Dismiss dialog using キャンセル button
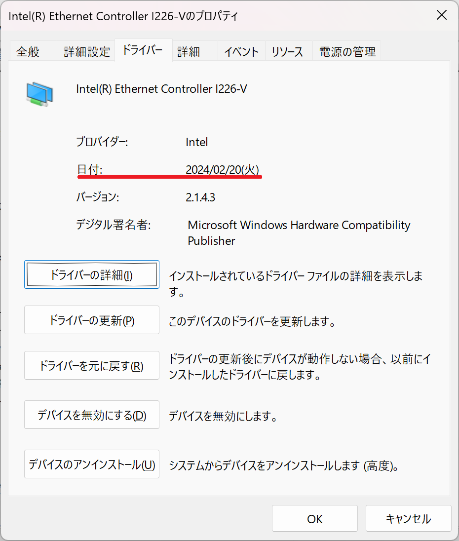The height and width of the screenshot is (541, 459). coord(409,518)
